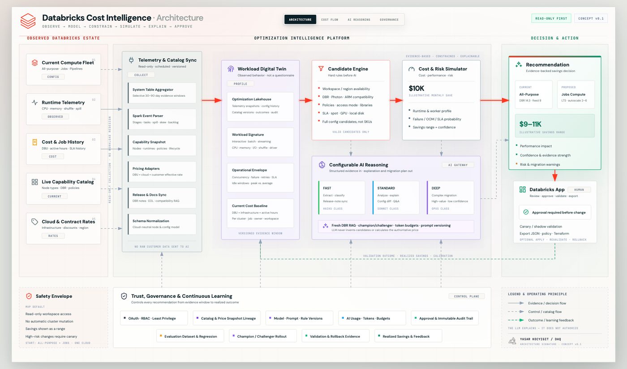Viewport: 627px width, 369px height.
Task: Click the RATES tag under Cloud & Contract Rates
Action: click(53, 236)
